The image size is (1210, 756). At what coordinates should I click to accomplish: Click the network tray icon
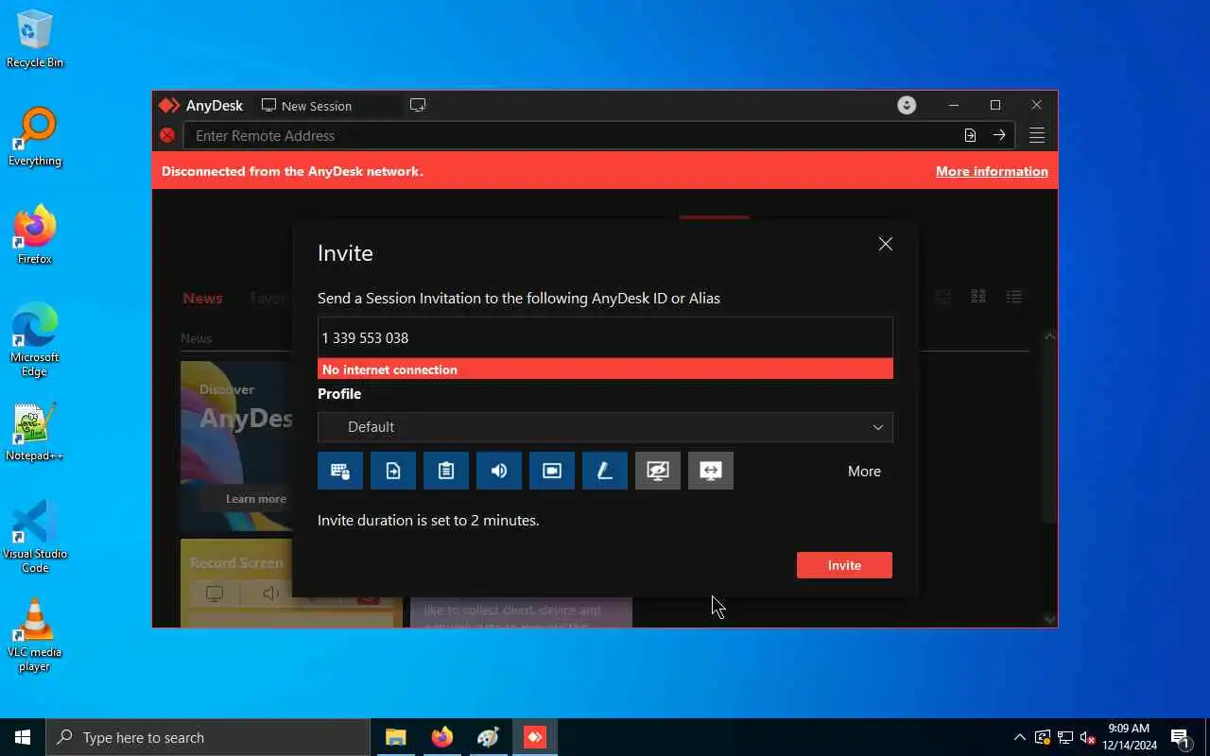coord(1064,737)
